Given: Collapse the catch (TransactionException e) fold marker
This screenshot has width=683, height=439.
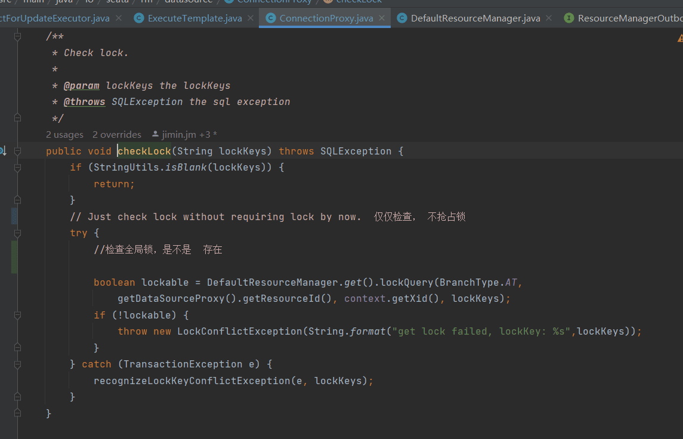Looking at the screenshot, I should (x=17, y=364).
